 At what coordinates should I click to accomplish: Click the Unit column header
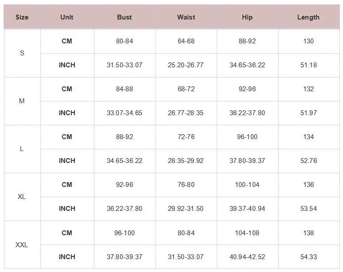click(x=67, y=17)
